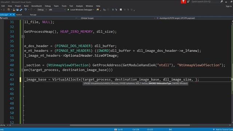Click Add to Source Control
Screen dimensions: 233x131
coord(223,130)
